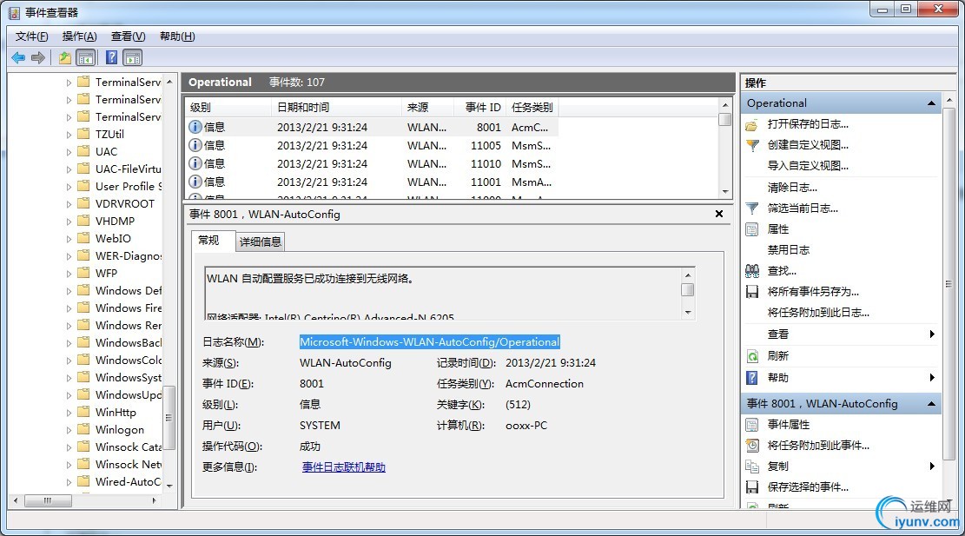Open the 文件(F) menu
965x536 pixels.
coord(31,36)
